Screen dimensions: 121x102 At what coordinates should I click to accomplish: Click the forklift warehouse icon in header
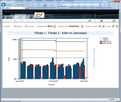point(10,17)
